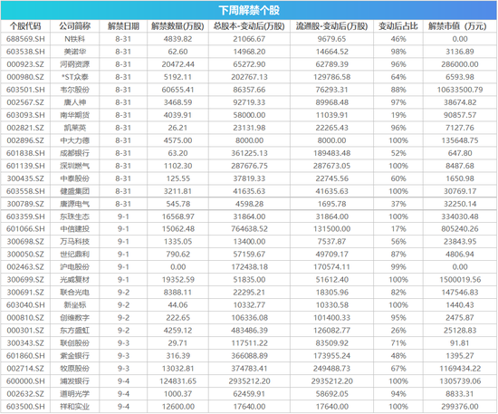This screenshot has width=498, height=414.
Task: Select the 公司简称 column header
Action: 74,26
